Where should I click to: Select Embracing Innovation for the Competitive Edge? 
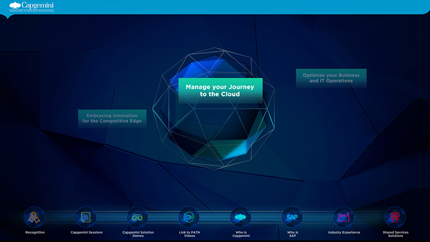tap(112, 118)
